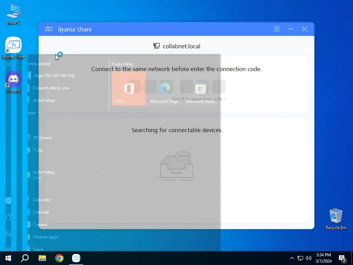Image resolution: width=353 pixels, height=265 pixels.
Task: Open Google Chrome from the taskbar
Action: tap(59, 258)
